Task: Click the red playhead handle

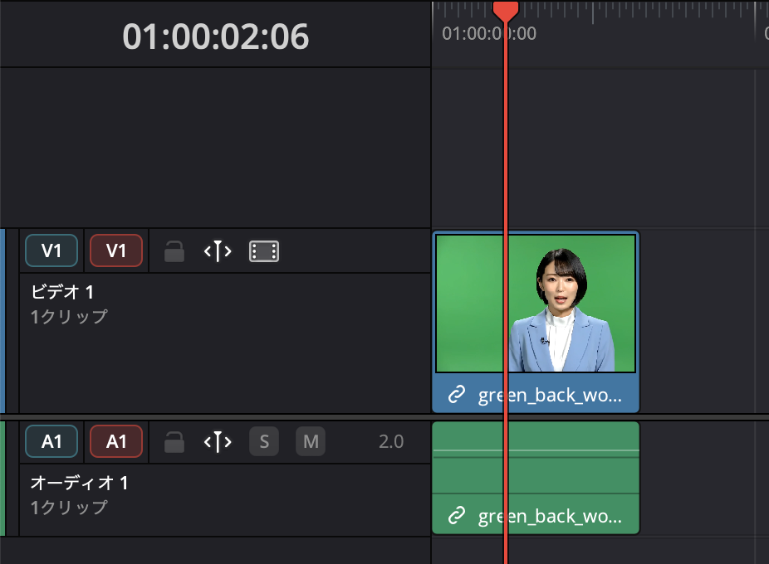Action: click(506, 11)
